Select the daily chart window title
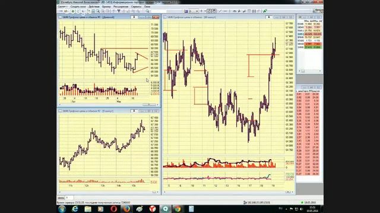The image size is (380, 213). [x=88, y=17]
